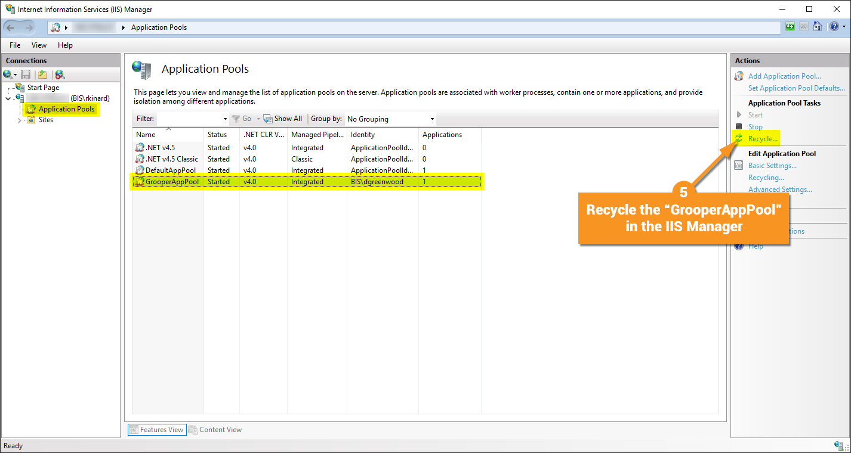Click in the Filter text box
Screen dimensions: 851x453
[x=189, y=119]
